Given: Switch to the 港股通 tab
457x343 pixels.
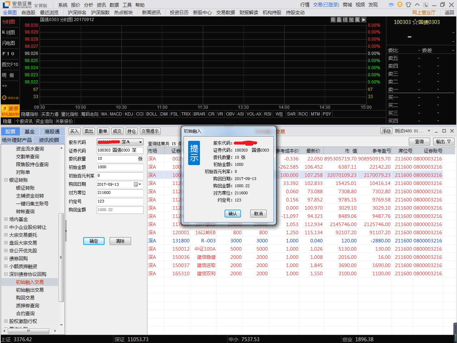Looking at the screenshot, I should pyautogui.click(x=52, y=131).
